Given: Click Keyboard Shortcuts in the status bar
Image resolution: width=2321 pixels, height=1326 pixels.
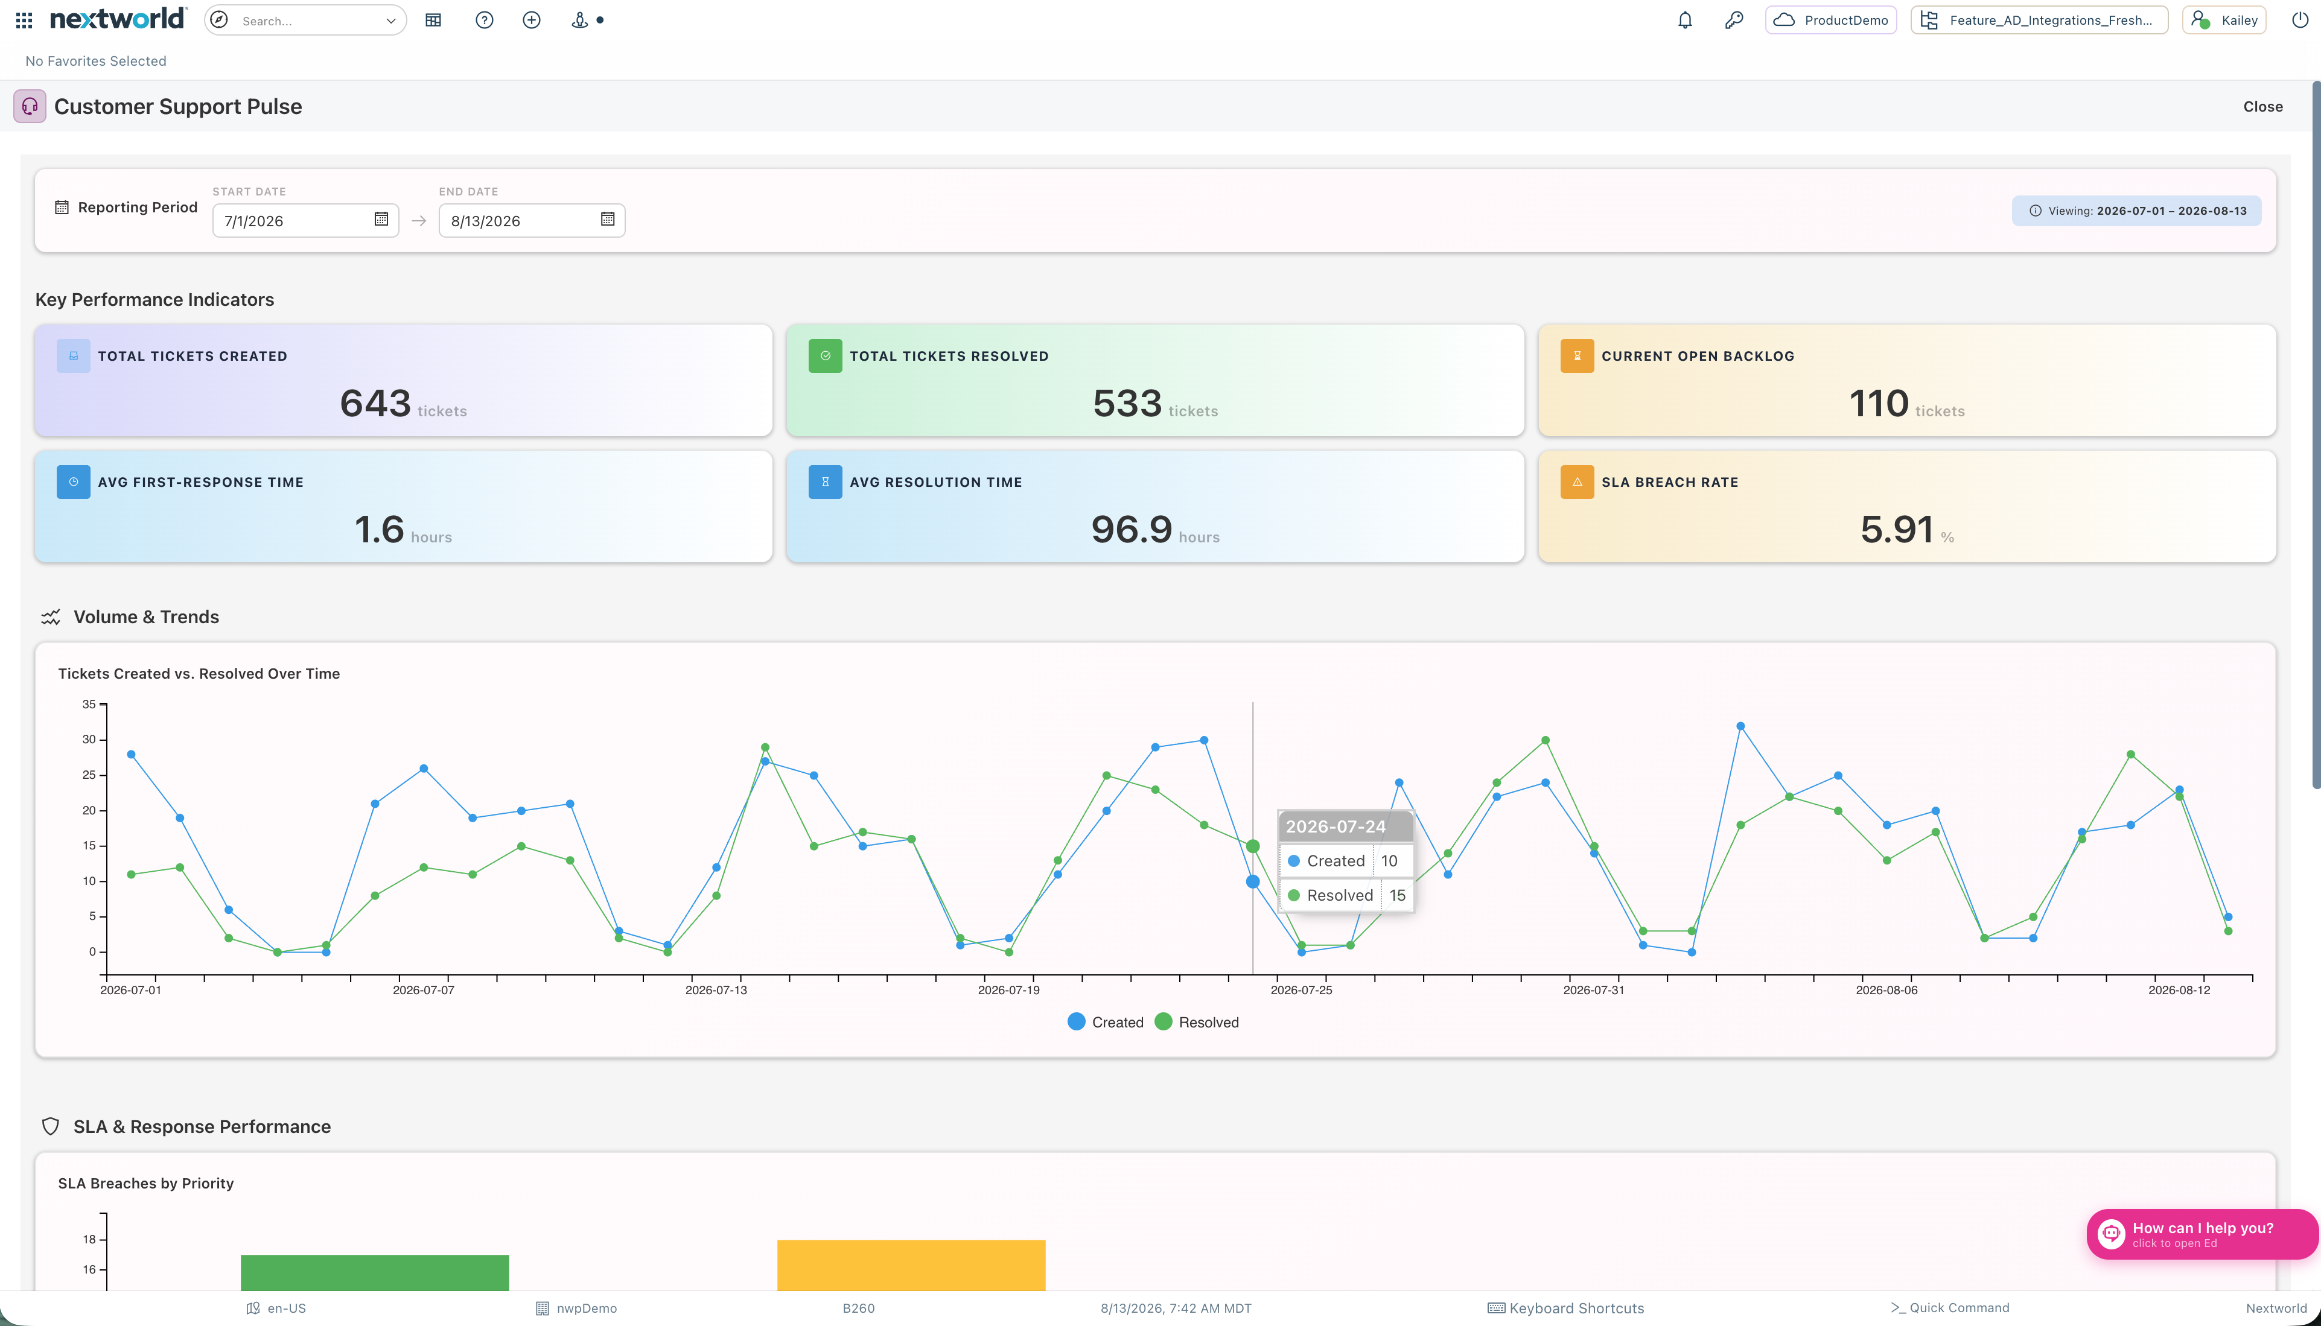Looking at the screenshot, I should tap(1566, 1308).
